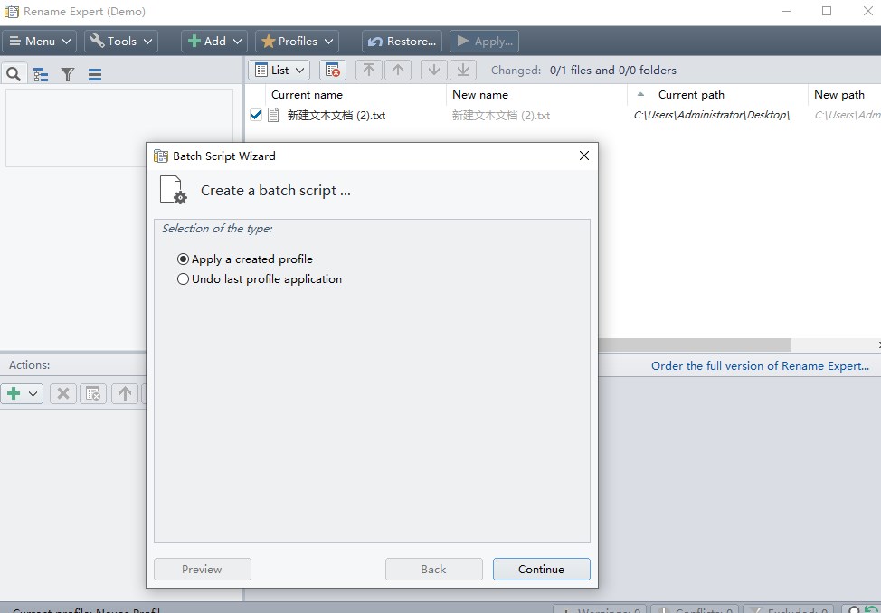
Task: Open the Order the full version link
Action: [x=760, y=366]
